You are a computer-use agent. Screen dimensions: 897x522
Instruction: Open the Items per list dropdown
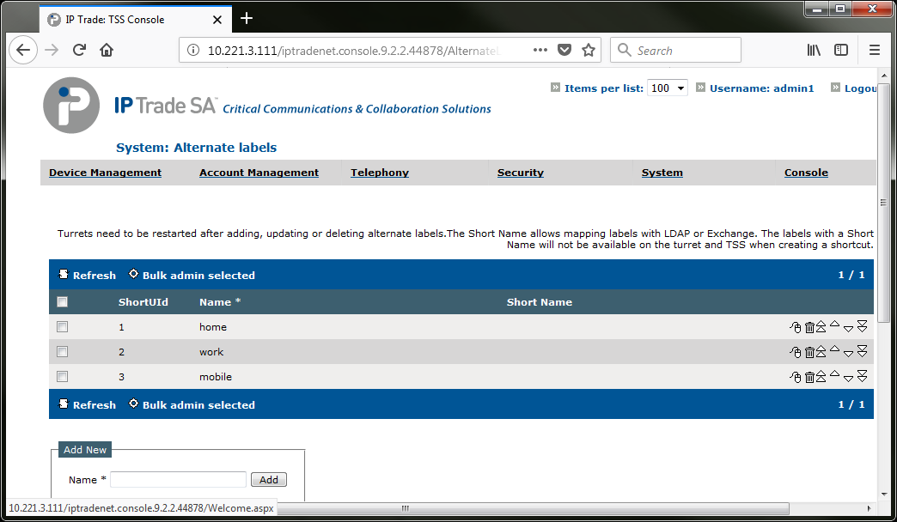tap(667, 88)
